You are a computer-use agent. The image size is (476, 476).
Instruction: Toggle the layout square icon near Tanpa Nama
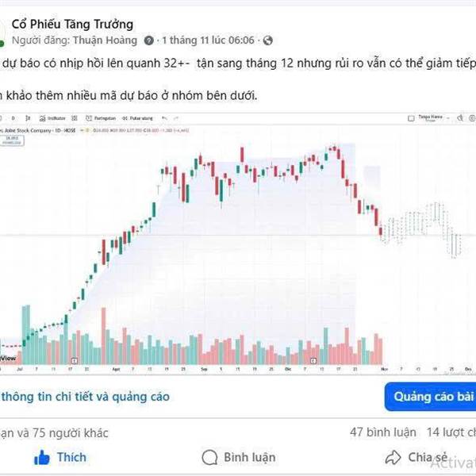pyautogui.click(x=411, y=118)
